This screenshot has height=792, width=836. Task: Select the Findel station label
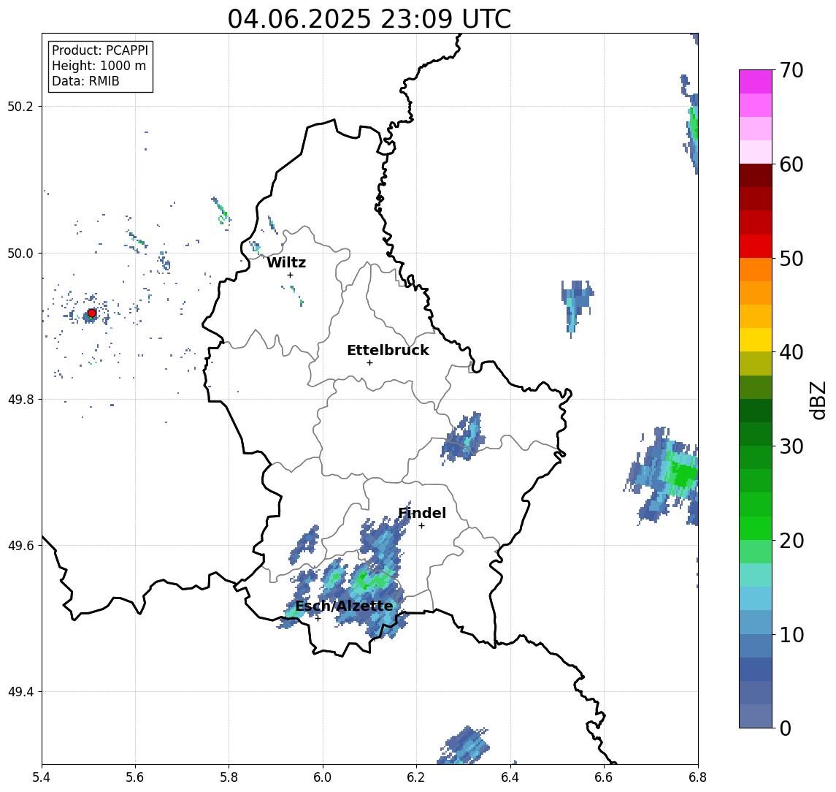click(x=422, y=513)
